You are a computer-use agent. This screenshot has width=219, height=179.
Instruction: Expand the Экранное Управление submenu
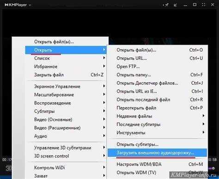tap(66, 86)
